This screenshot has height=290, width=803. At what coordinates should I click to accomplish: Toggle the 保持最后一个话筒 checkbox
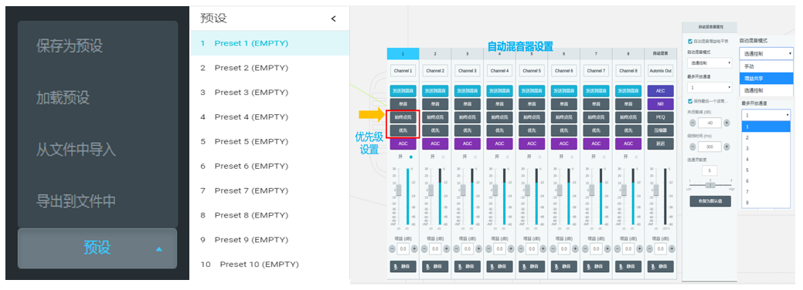(690, 101)
